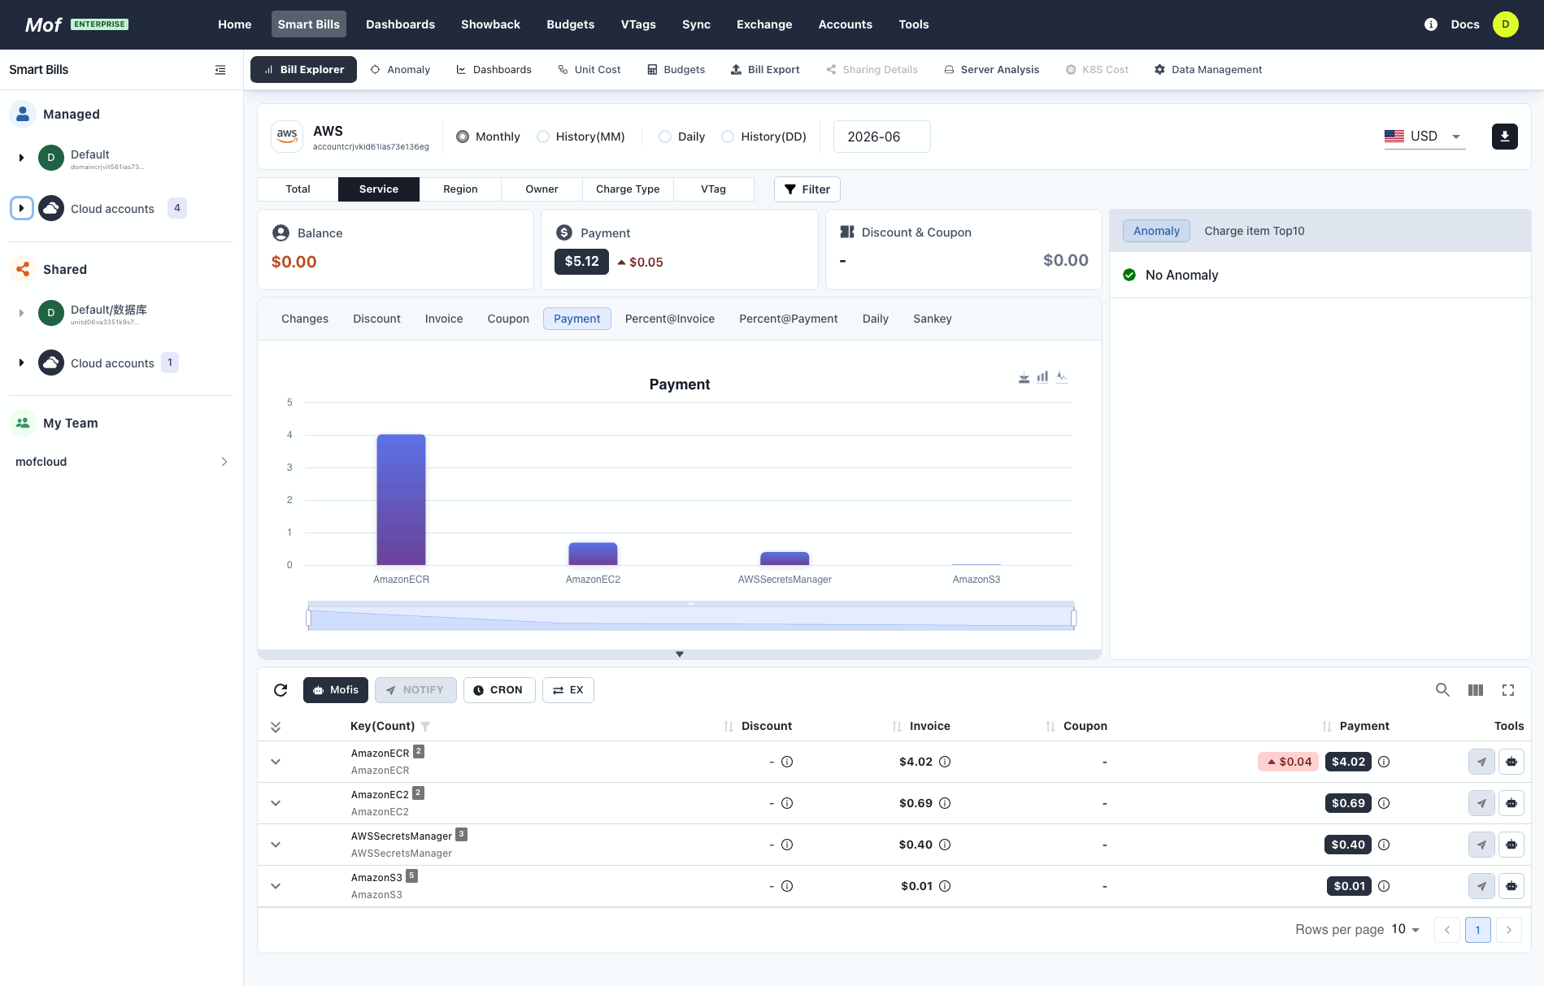
Task: Click page 1 pagination button
Action: pyautogui.click(x=1477, y=930)
